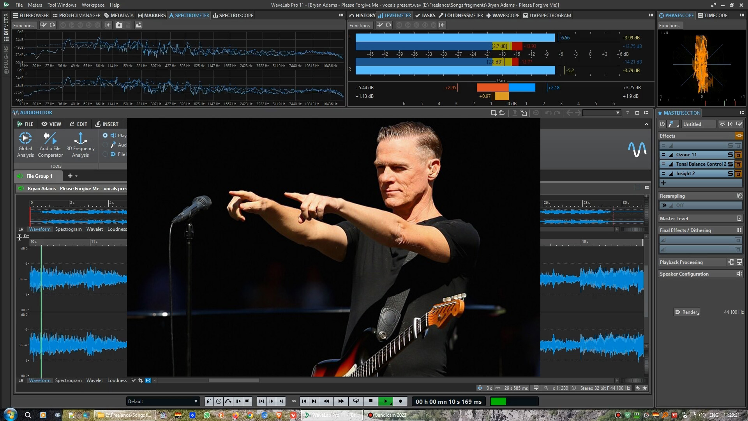
Task: Solo the Ozone 11 effect
Action: (730, 155)
